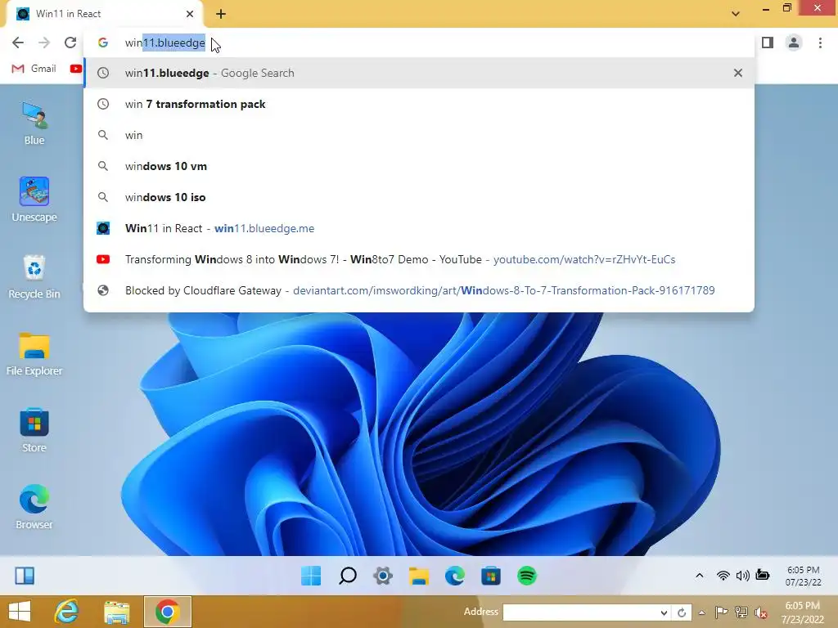The width and height of the screenshot is (838, 628).
Task: Click the 6:05 PM 07/23/22 clock
Action: pos(804,576)
